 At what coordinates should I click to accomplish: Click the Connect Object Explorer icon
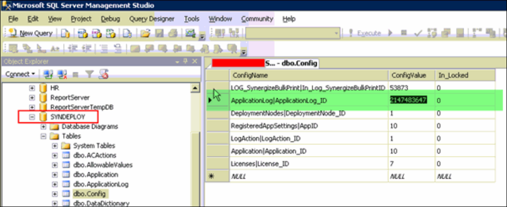point(48,75)
